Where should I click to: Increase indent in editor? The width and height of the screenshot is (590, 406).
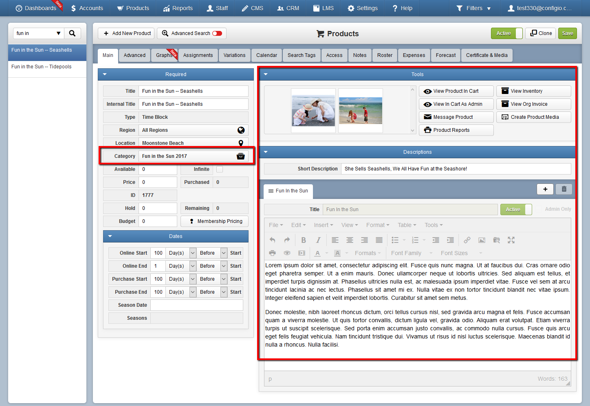450,240
